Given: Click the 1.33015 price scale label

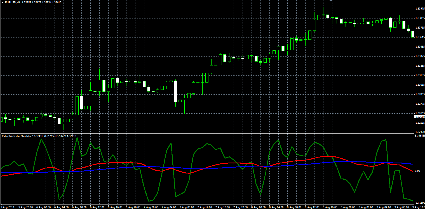Looking at the screenshot, I should pos(420,85).
